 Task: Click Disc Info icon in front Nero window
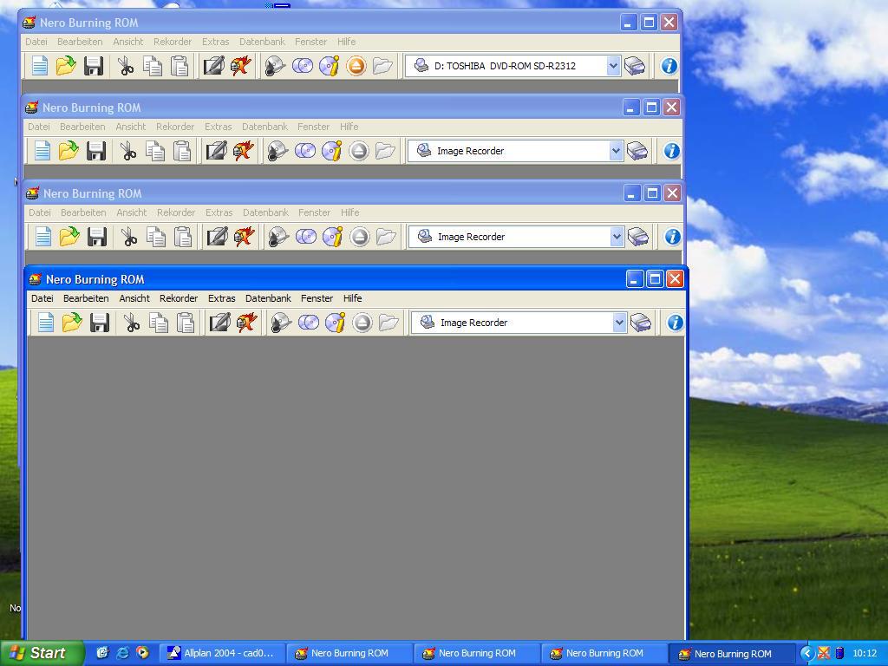click(x=335, y=323)
